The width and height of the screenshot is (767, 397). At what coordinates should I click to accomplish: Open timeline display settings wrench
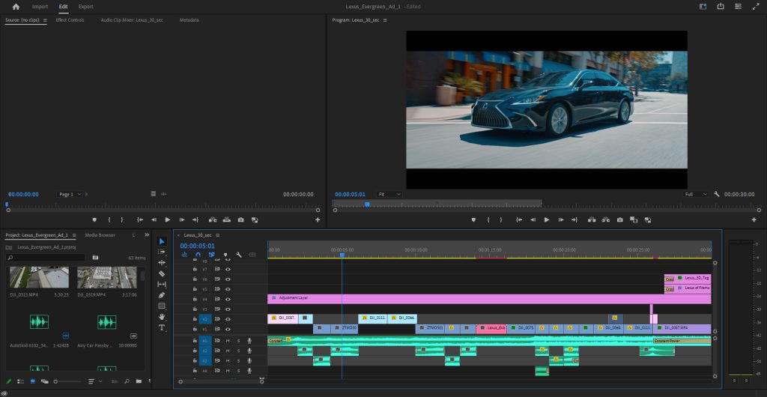pyautogui.click(x=239, y=255)
